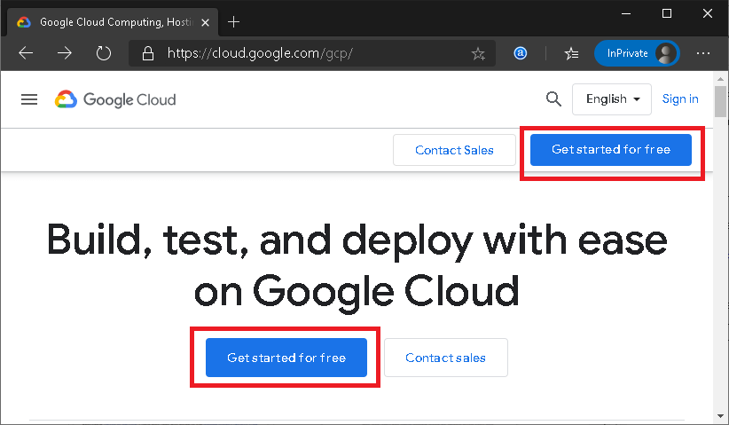This screenshot has height=425, width=729.
Task: Minimize the browser window
Action: [x=626, y=13]
